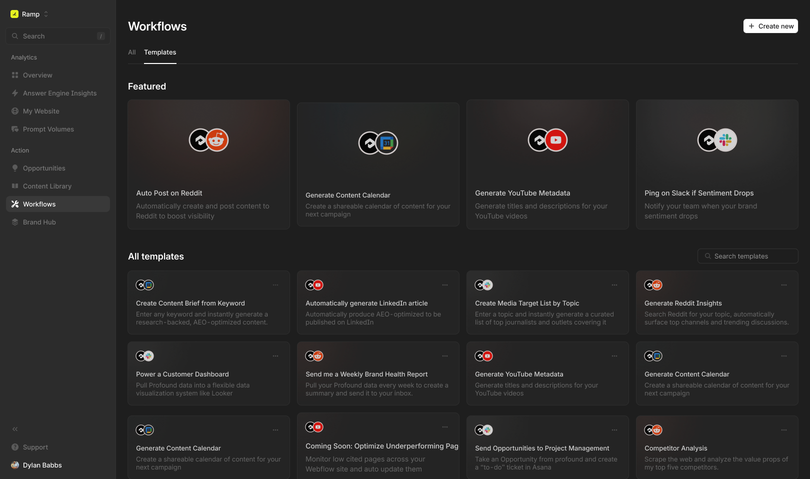This screenshot has height=479, width=810.
Task: Click the Create new button
Action: (770, 26)
